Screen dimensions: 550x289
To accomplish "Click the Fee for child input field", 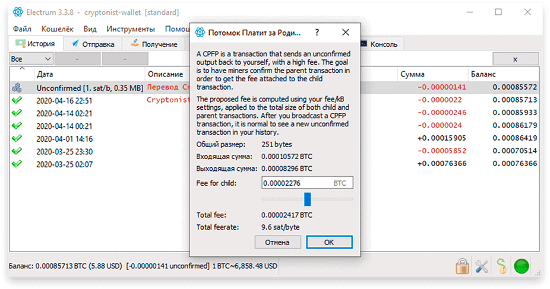I will point(307,183).
